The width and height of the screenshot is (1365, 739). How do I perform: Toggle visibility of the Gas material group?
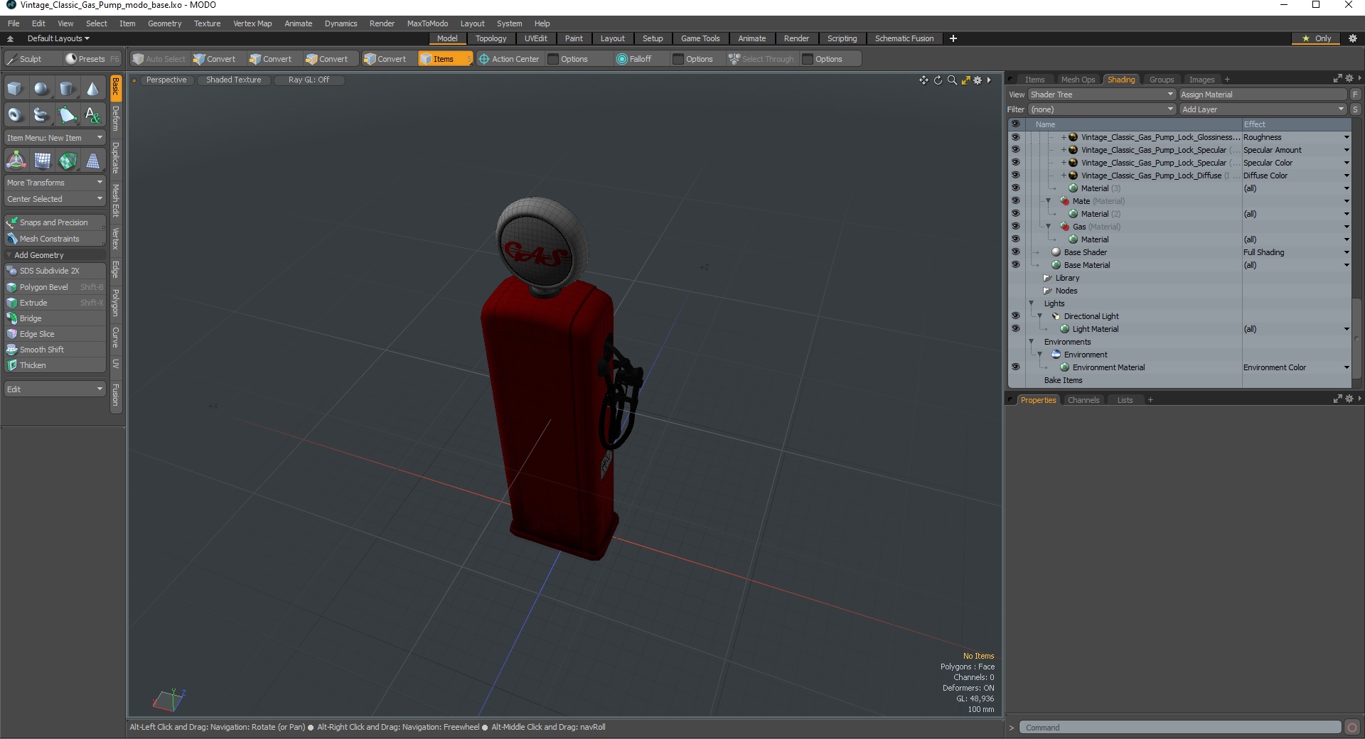[1015, 227]
